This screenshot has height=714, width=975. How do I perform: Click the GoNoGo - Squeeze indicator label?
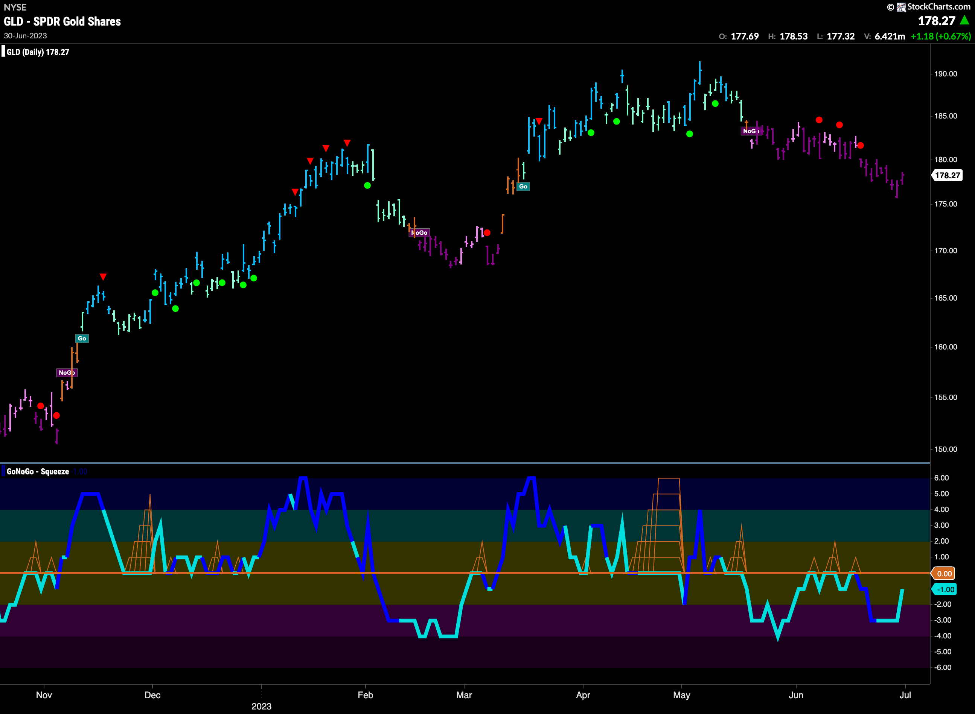pyautogui.click(x=38, y=471)
